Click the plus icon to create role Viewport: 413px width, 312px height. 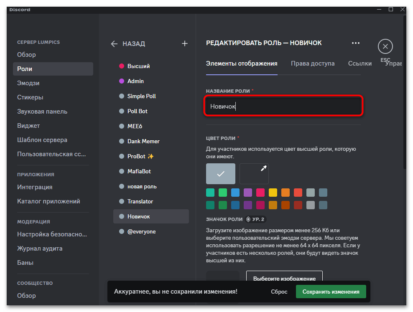coord(185,43)
